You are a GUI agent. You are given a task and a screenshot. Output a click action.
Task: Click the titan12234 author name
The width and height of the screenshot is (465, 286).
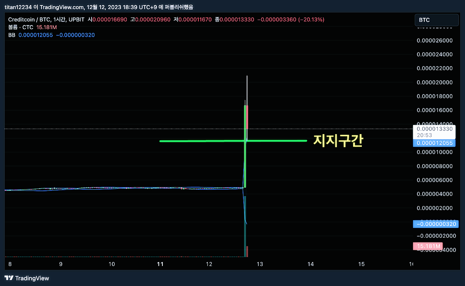(17, 7)
